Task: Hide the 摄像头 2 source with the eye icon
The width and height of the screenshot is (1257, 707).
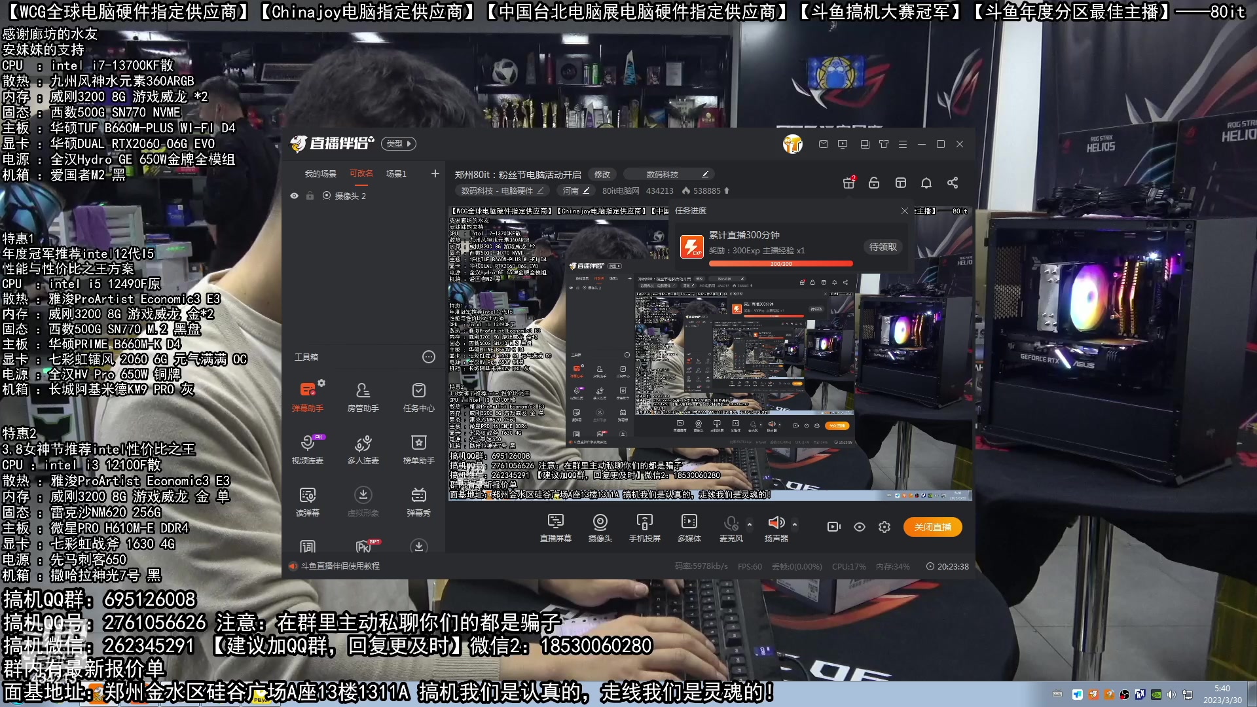Action: 294,196
